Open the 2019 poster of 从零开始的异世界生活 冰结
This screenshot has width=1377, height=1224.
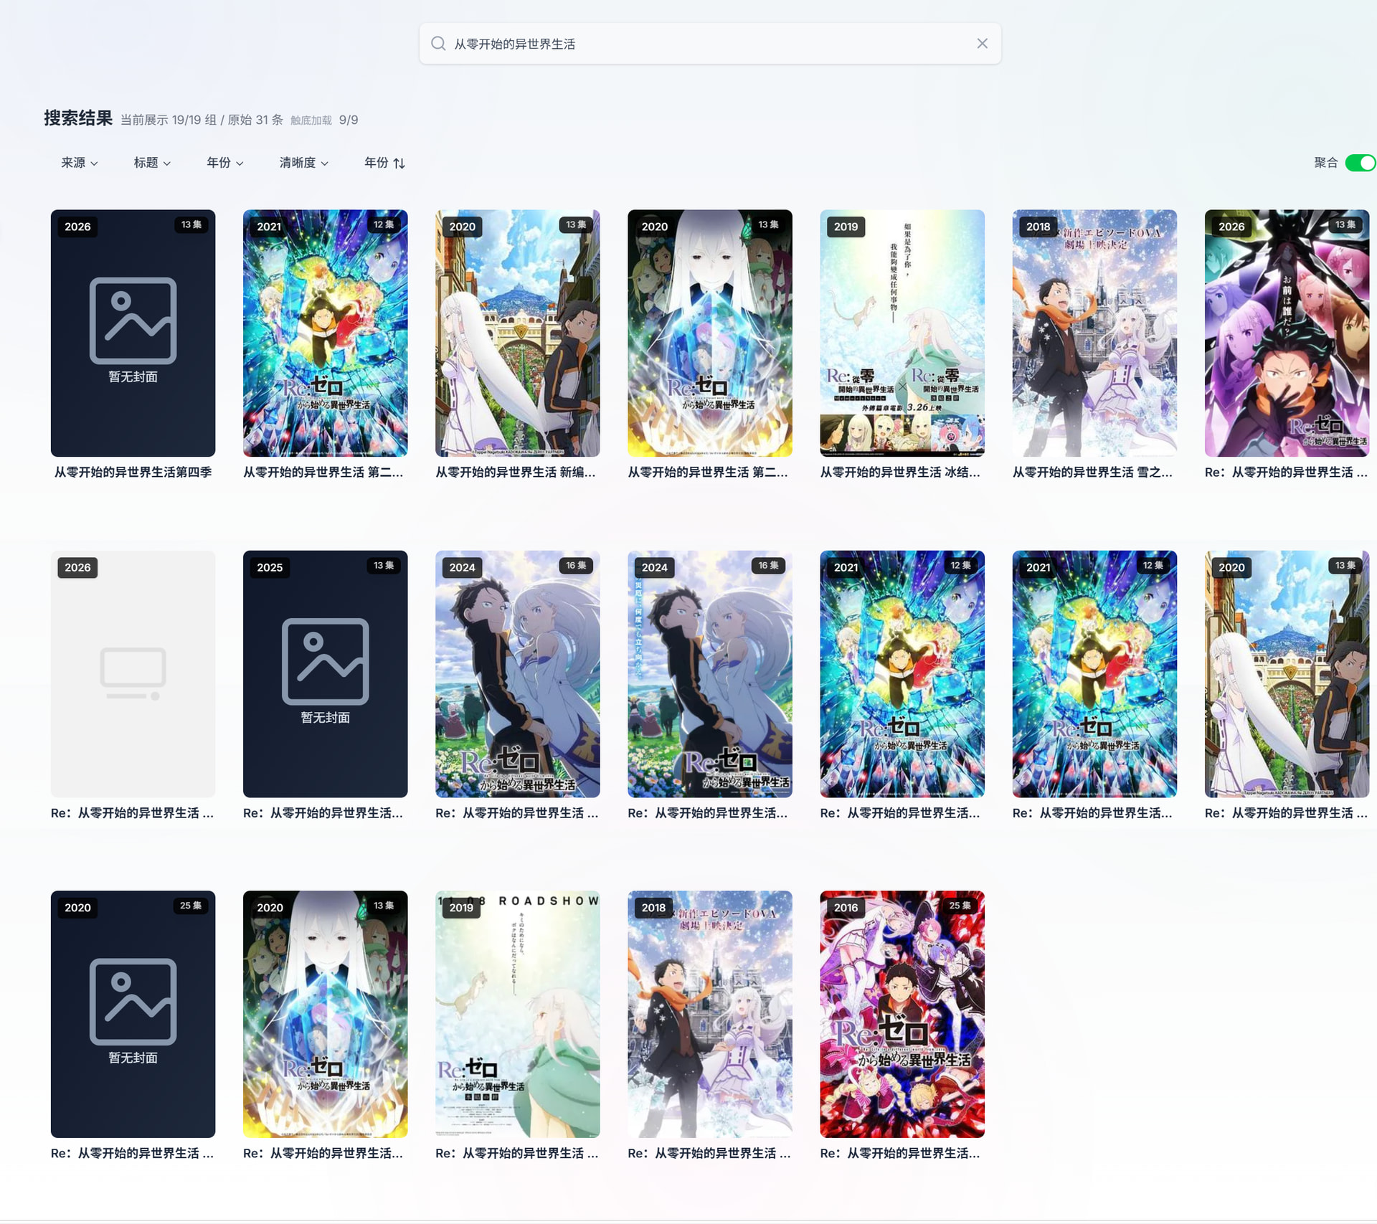point(902,333)
